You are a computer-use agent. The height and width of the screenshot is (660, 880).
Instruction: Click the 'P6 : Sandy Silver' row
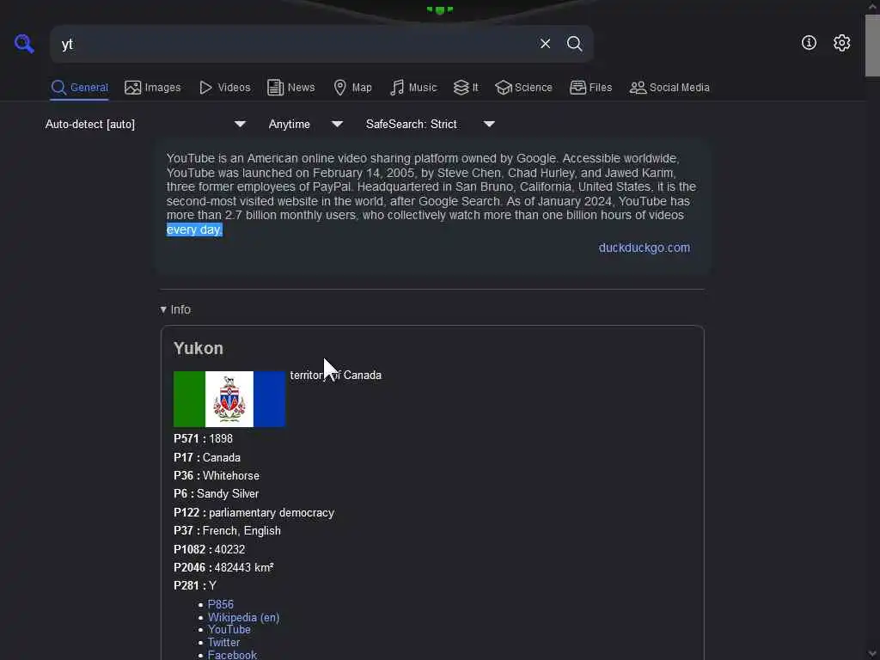(x=216, y=494)
